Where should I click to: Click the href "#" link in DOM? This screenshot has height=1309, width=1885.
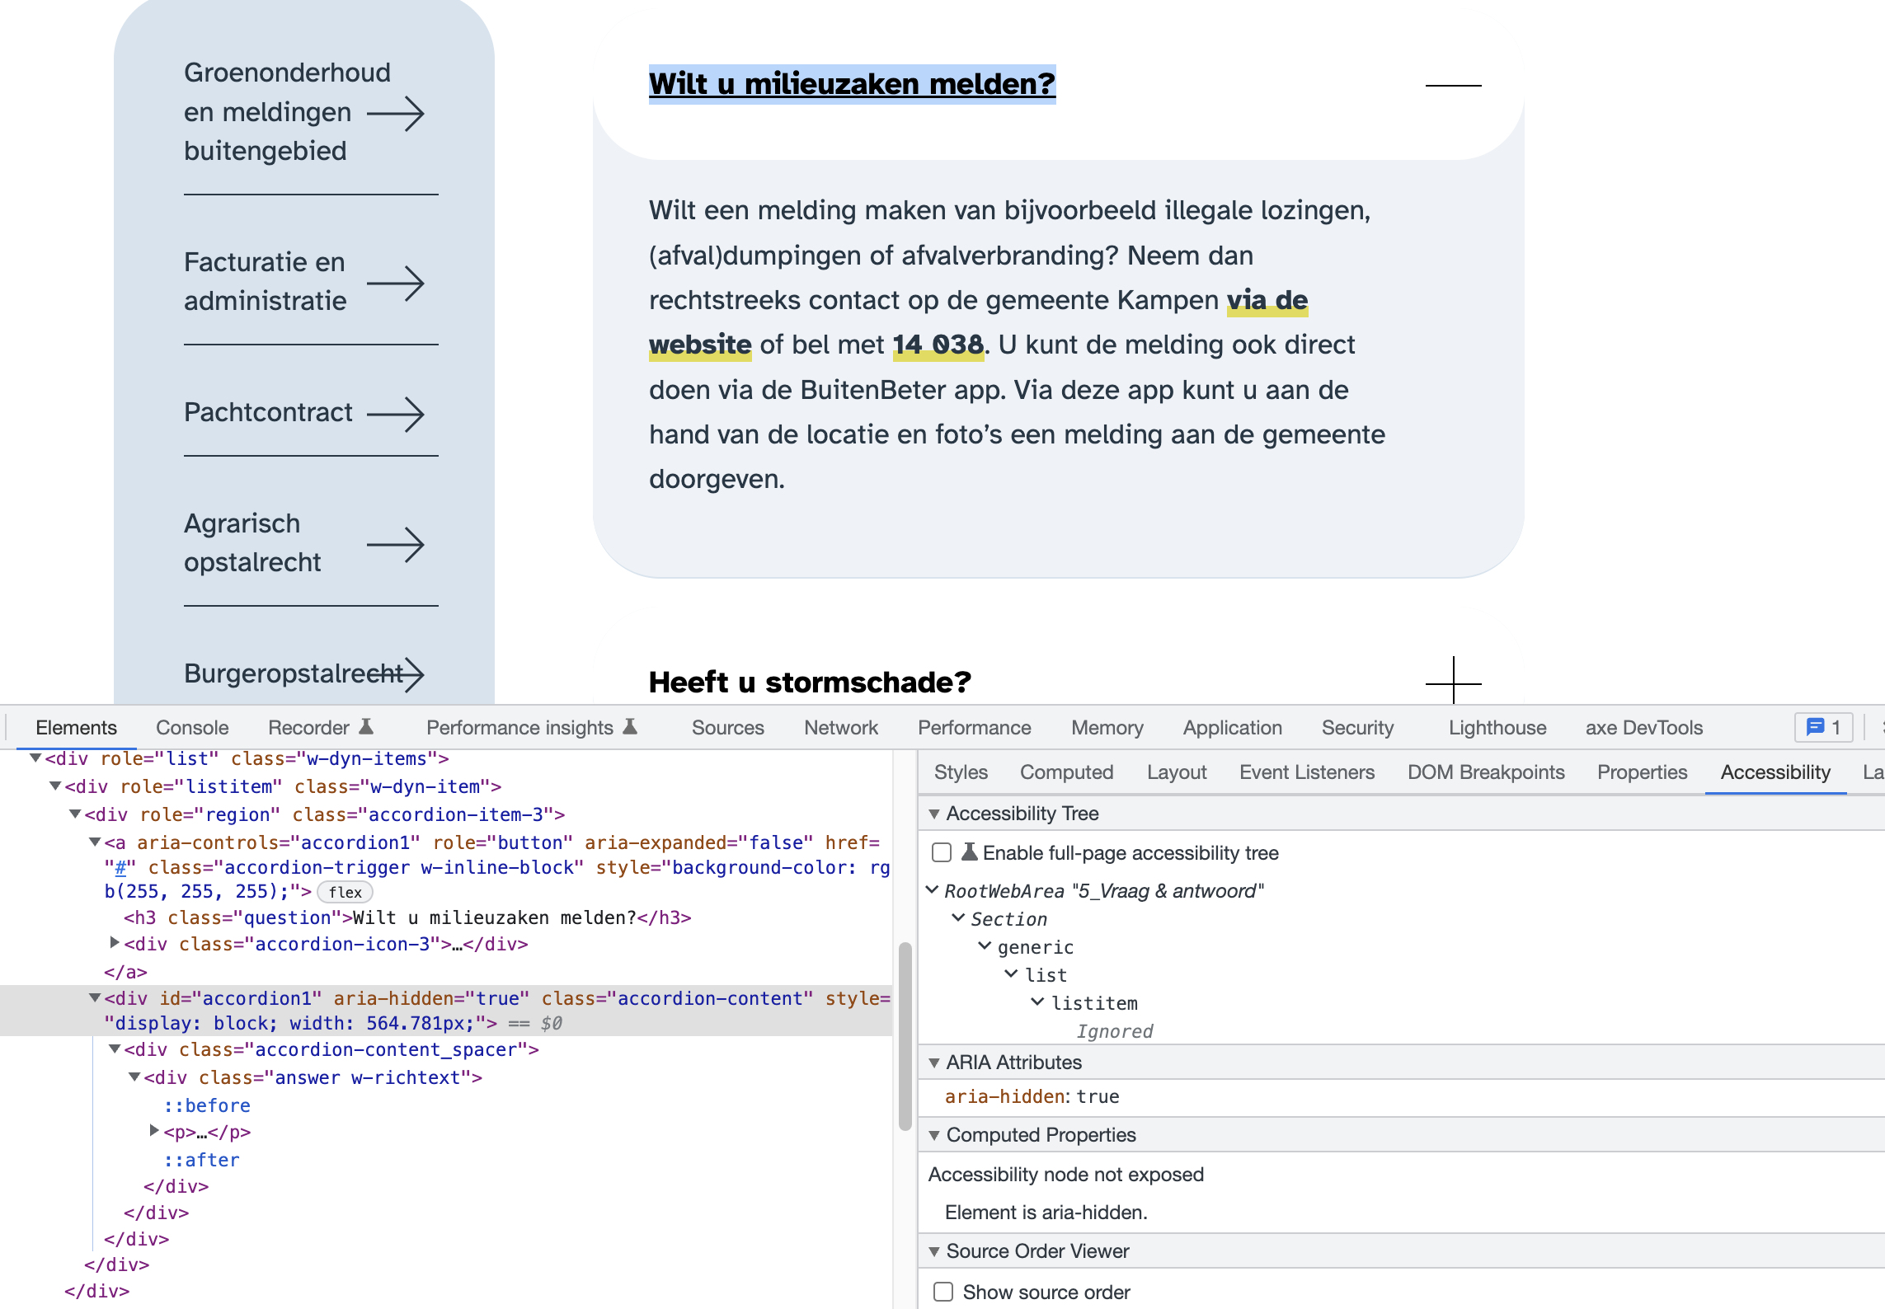point(120,867)
